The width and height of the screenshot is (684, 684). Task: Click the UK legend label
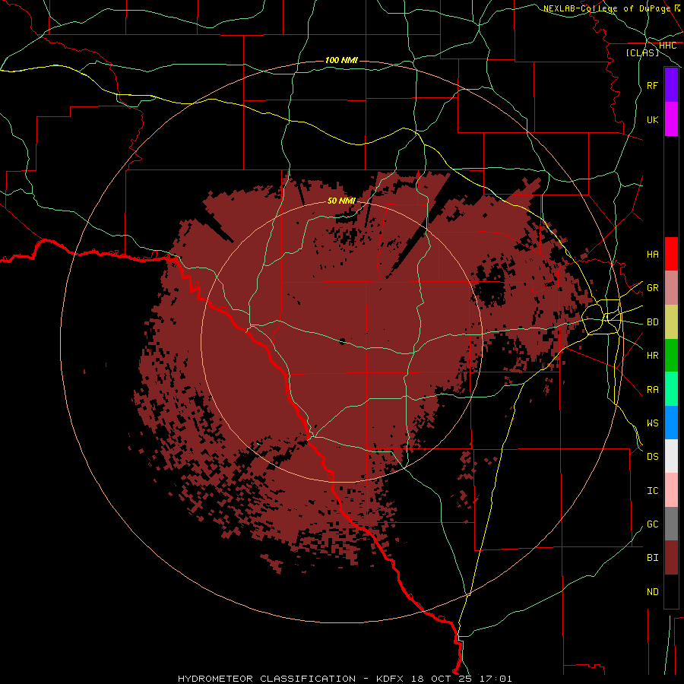pos(653,119)
